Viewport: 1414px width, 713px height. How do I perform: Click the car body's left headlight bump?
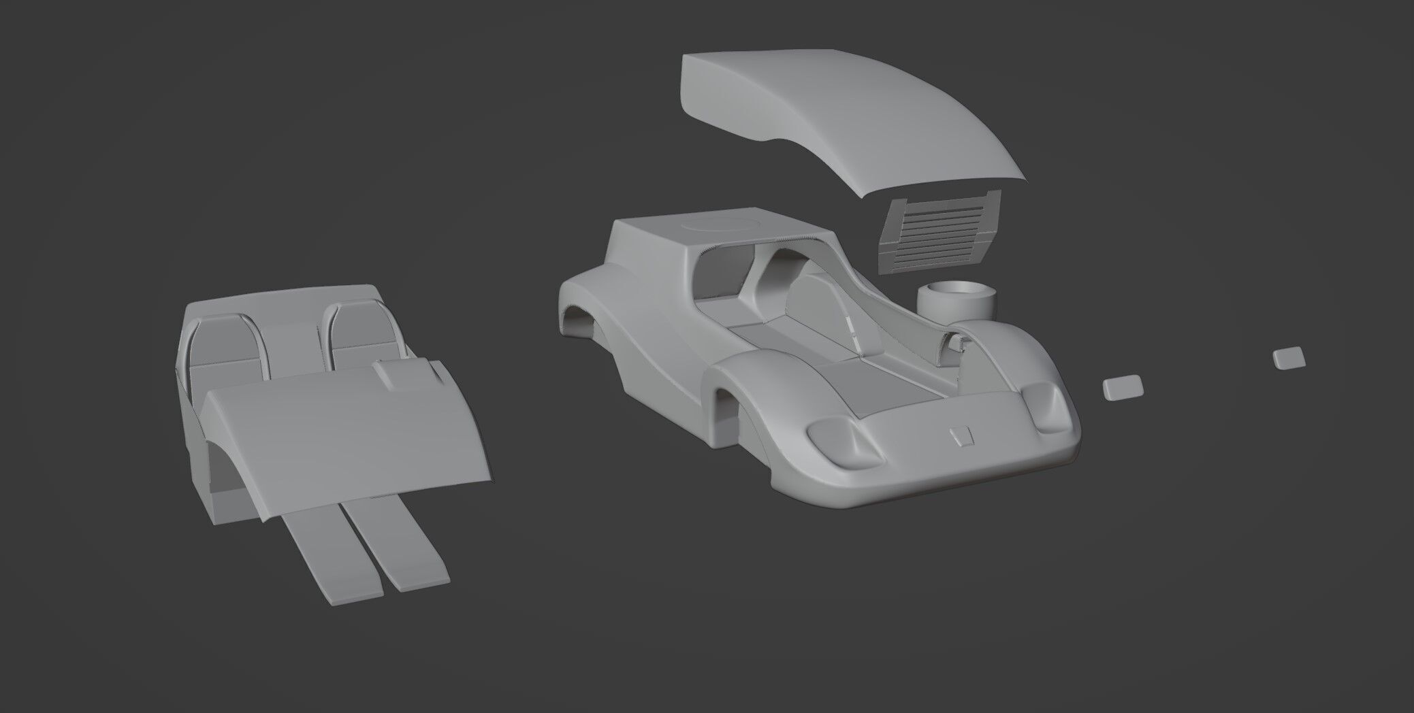click(847, 443)
